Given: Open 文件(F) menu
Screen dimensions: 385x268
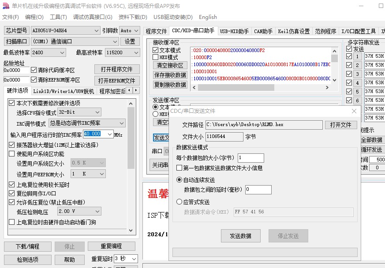Looking at the screenshot, I should (11, 17).
